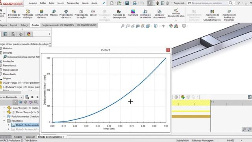This screenshot has height=142, width=252.
Task: Select the Medida measure tool
Action: pyautogui.click(x=54, y=13)
